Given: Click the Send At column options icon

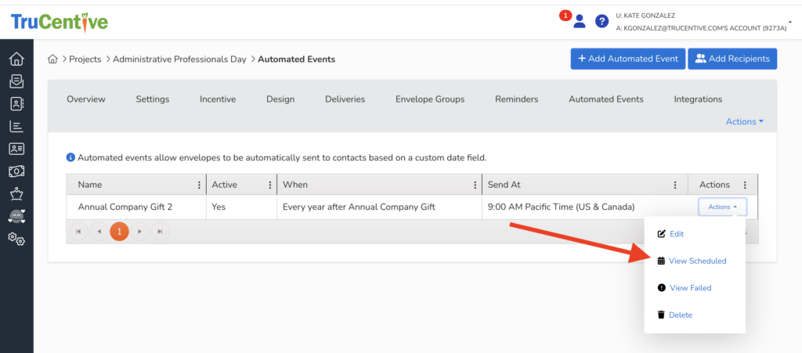Looking at the screenshot, I should click(675, 186).
